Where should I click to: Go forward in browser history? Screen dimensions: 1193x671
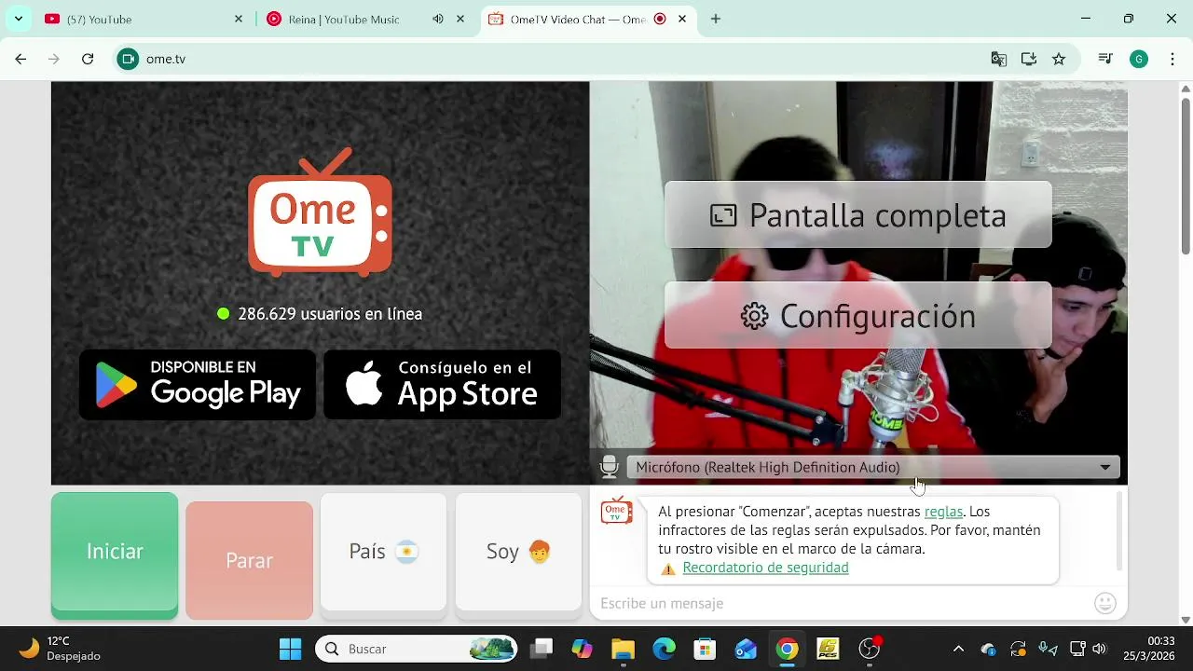tap(54, 59)
